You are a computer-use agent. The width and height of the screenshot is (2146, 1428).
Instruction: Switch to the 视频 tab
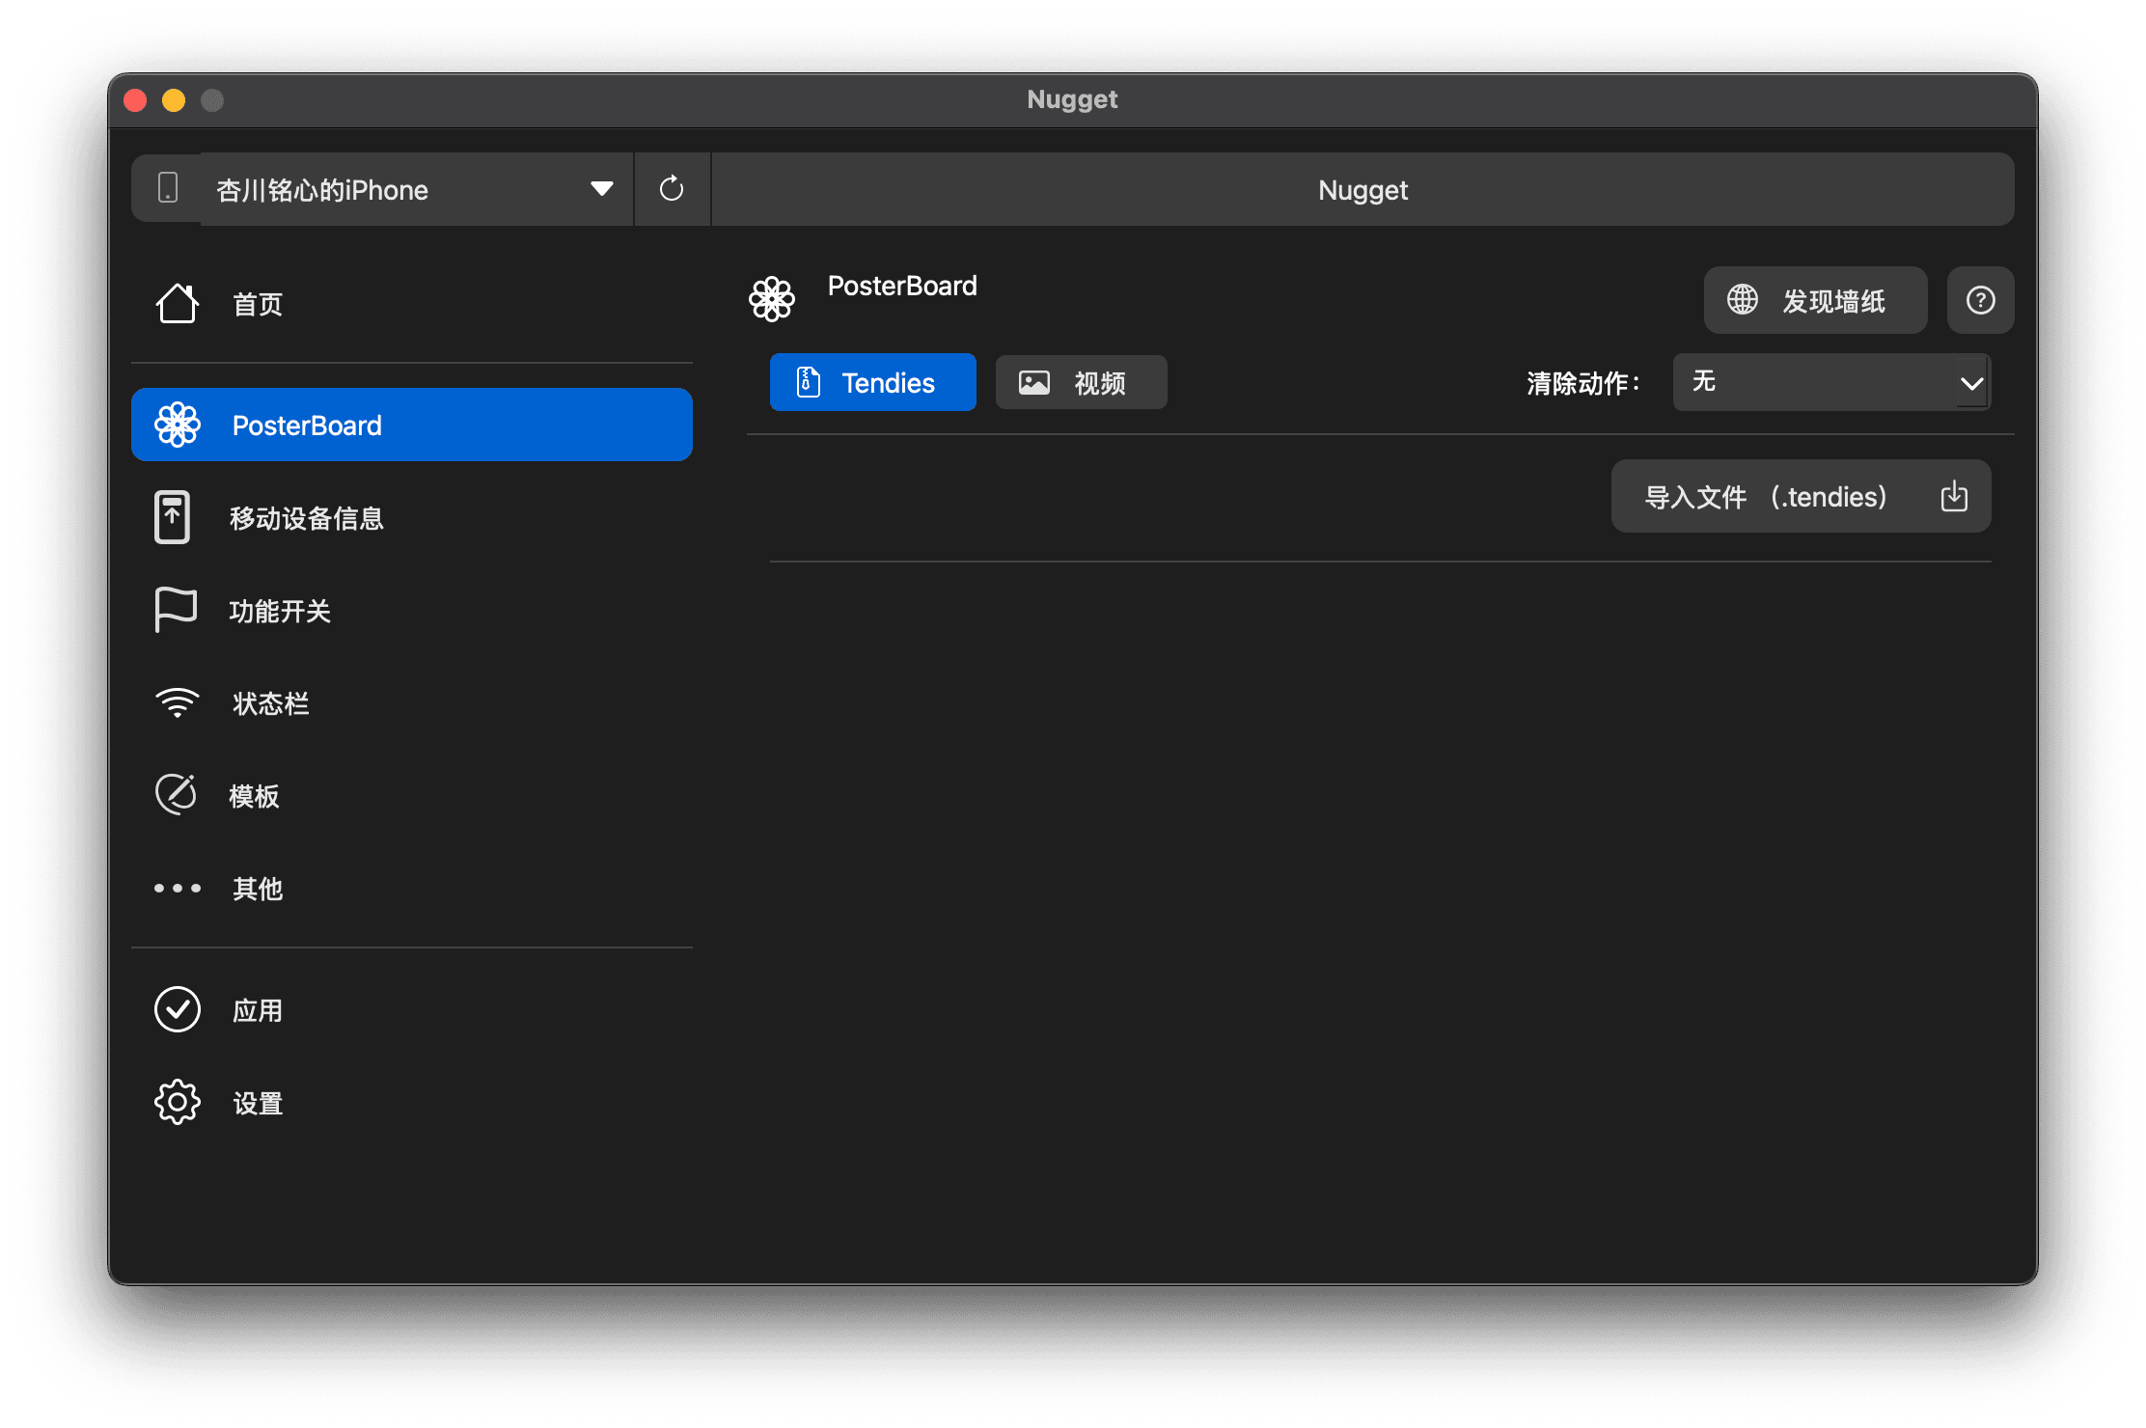(x=1081, y=382)
